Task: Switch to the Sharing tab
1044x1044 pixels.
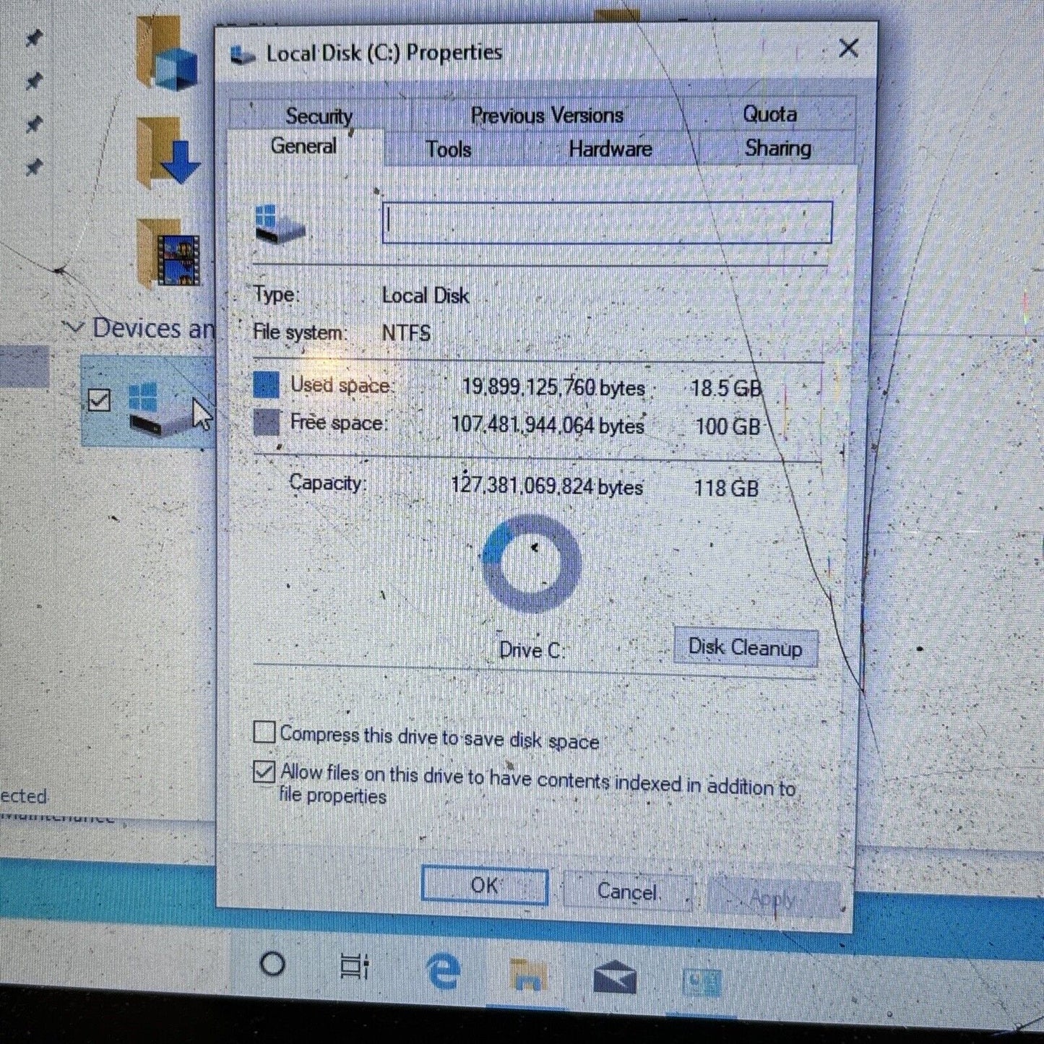Action: (777, 149)
